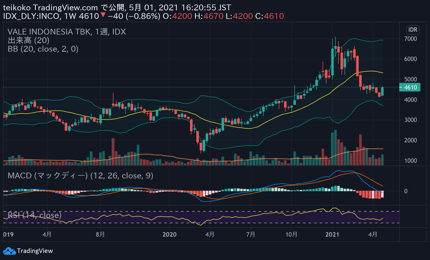Click the 2000 price axis label
The width and height of the screenshot is (430, 260).
[x=411, y=140]
